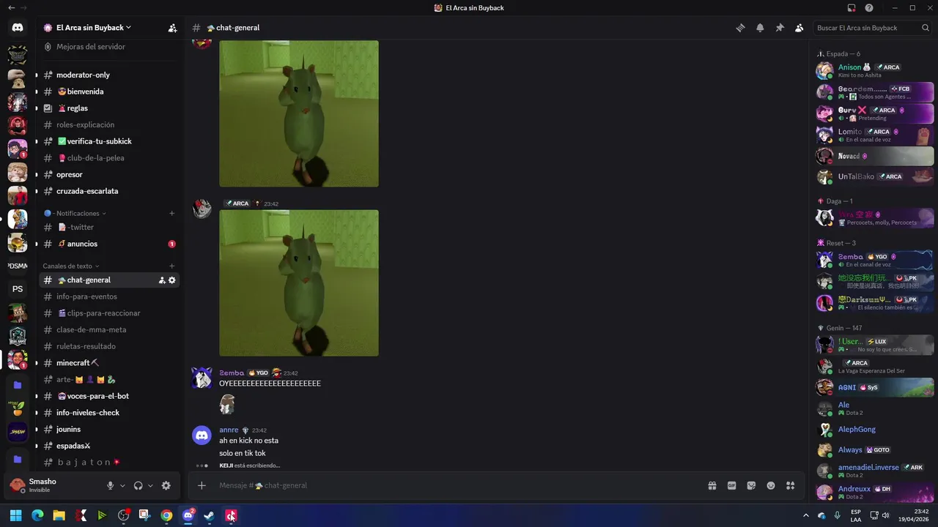Open Google Chrome from taskbar
This screenshot has height=527, width=938.
click(x=166, y=515)
